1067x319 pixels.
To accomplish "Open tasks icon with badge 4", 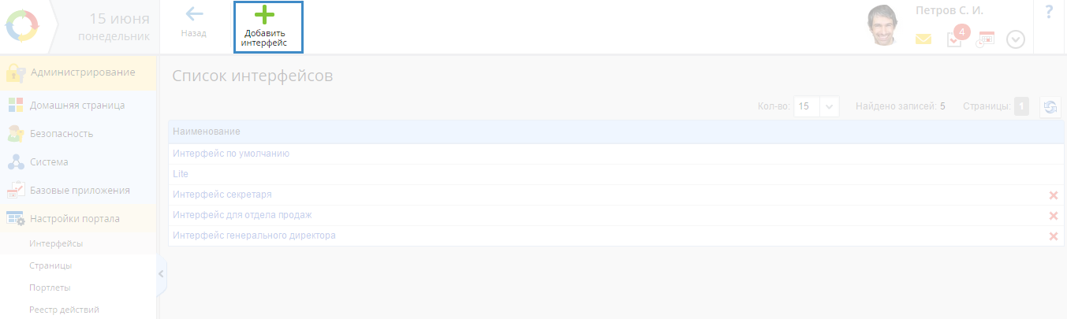I will pos(955,38).
